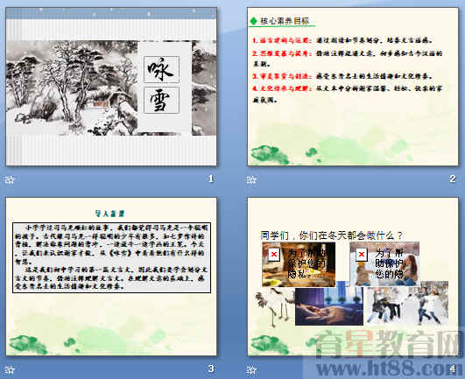Click the question text 同学们，你们在冬天都会做什么
465x379 pixels.
[x=331, y=235]
